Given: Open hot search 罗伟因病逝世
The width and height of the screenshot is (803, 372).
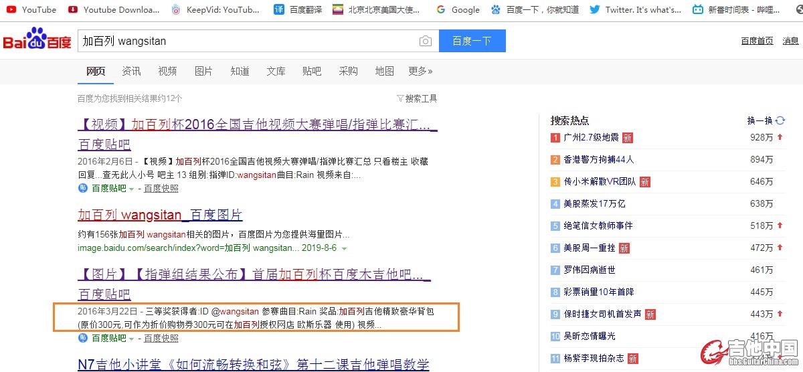Looking at the screenshot, I should tap(589, 270).
